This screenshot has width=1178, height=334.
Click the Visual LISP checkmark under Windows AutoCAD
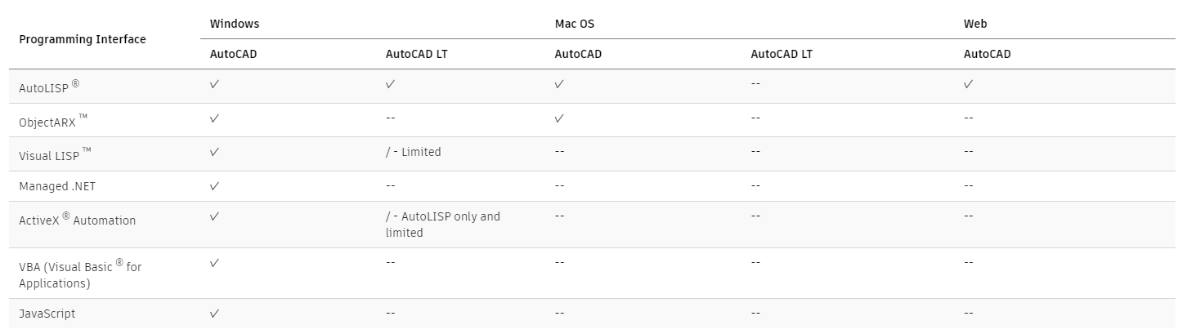click(214, 151)
